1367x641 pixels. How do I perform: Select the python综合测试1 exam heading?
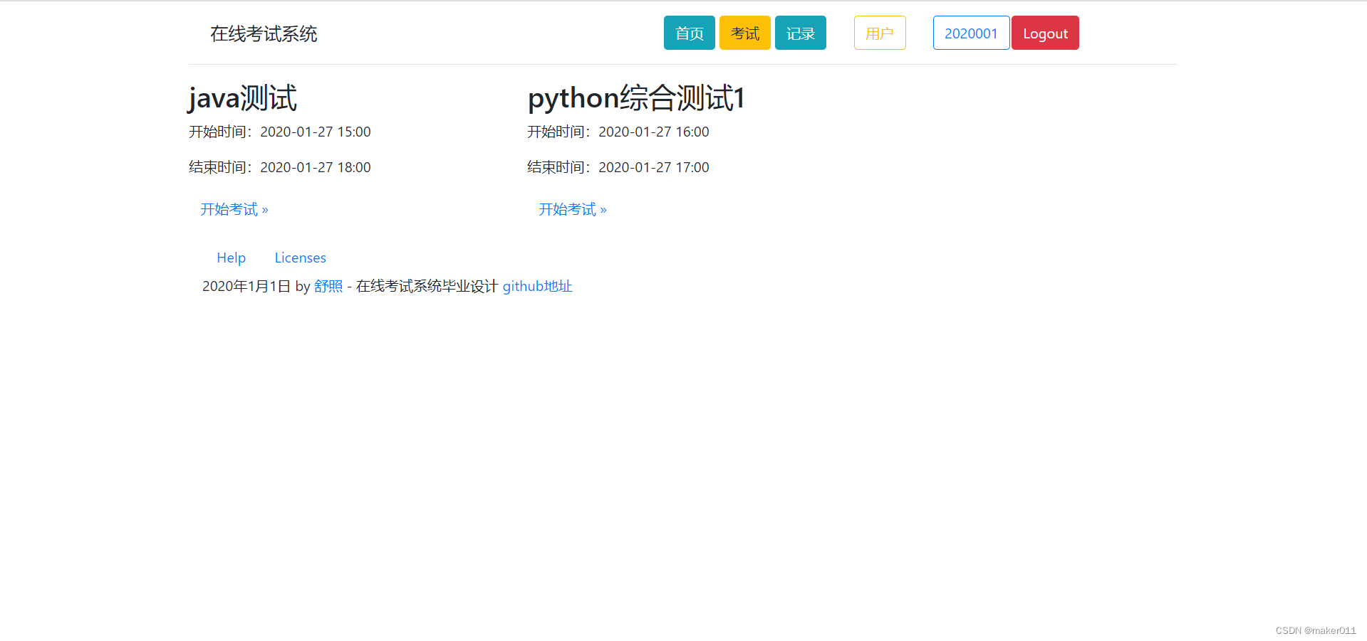pos(635,98)
